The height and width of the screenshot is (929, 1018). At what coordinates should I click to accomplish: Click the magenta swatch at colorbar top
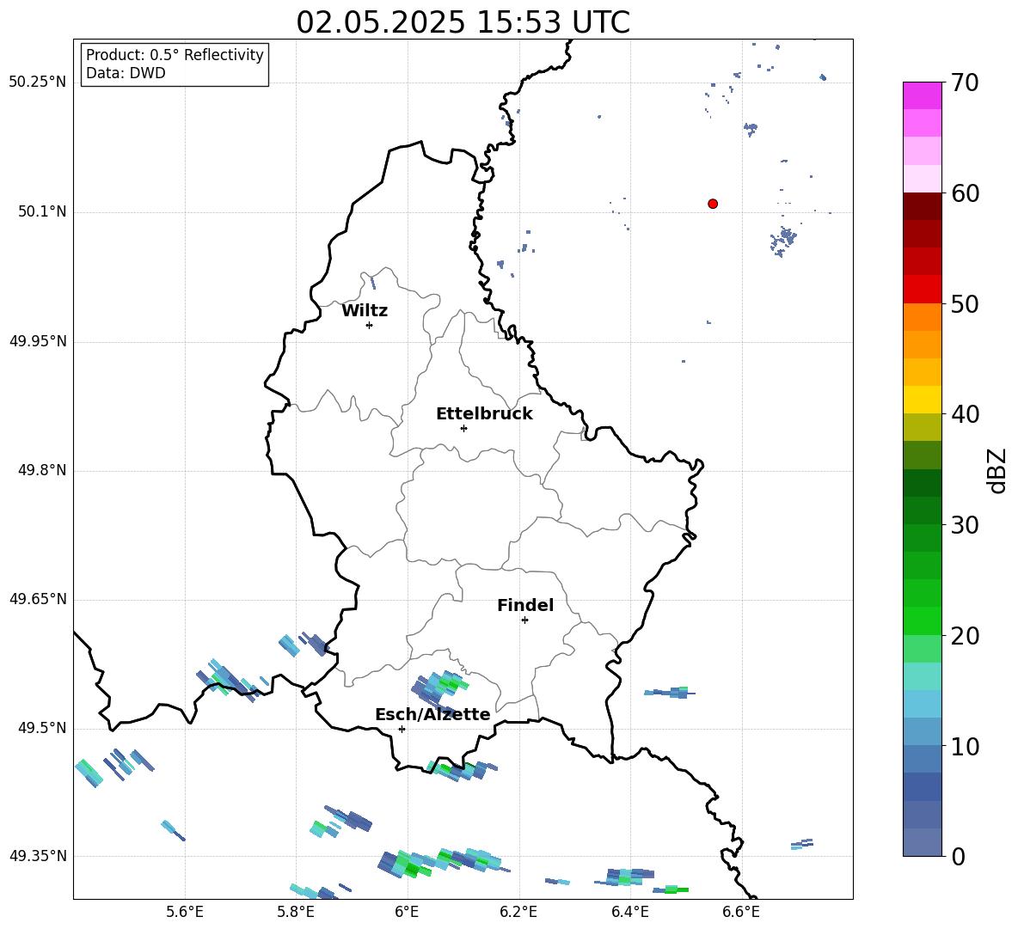[x=923, y=95]
